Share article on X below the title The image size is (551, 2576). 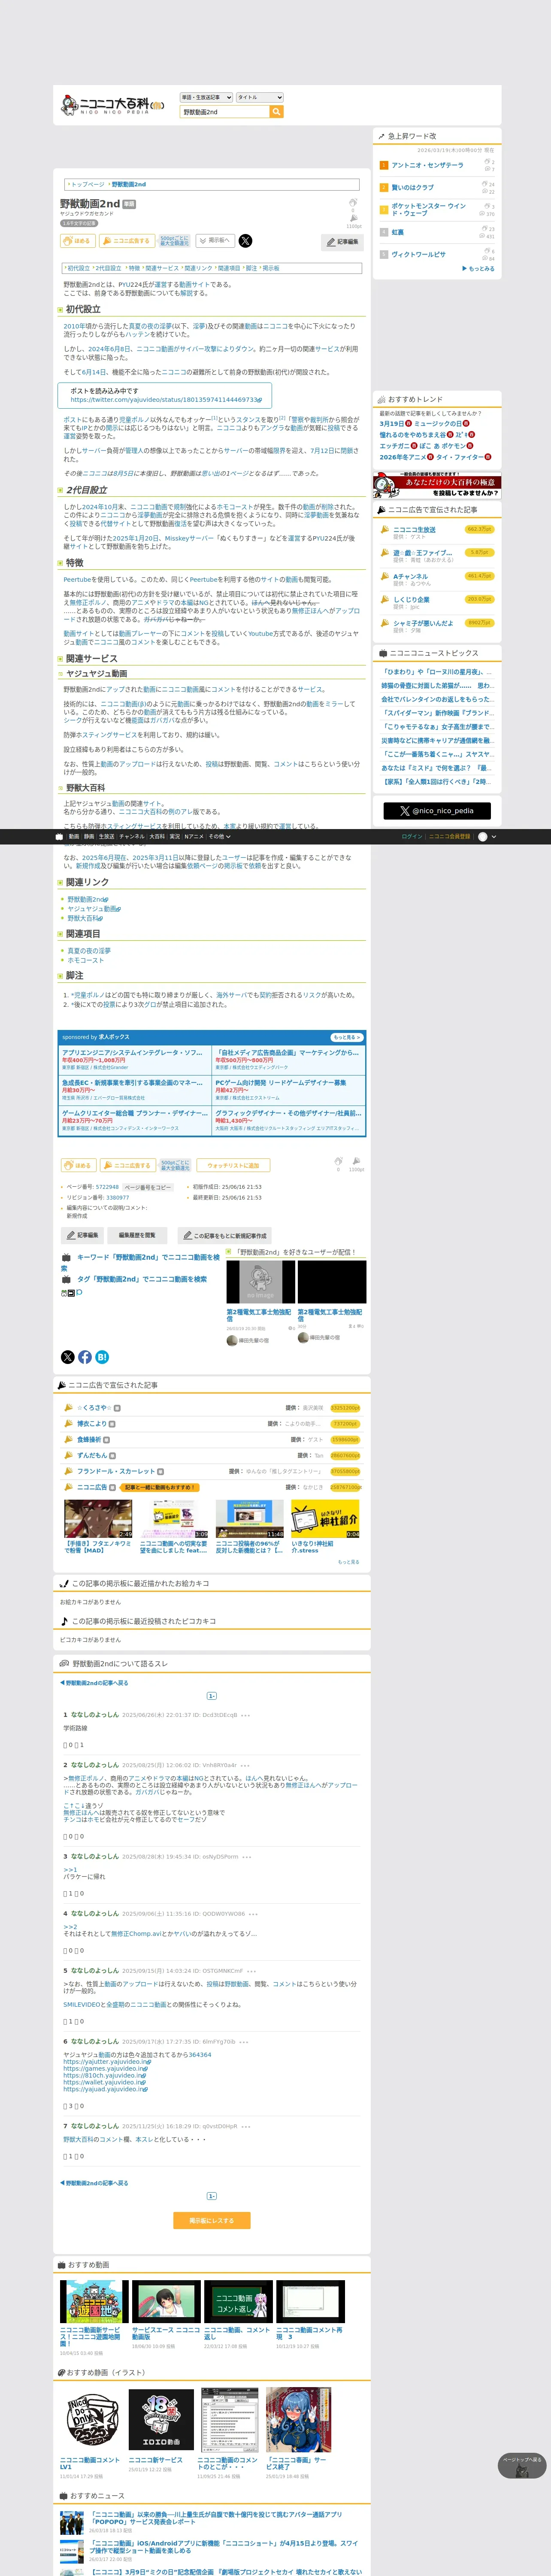click(x=245, y=241)
